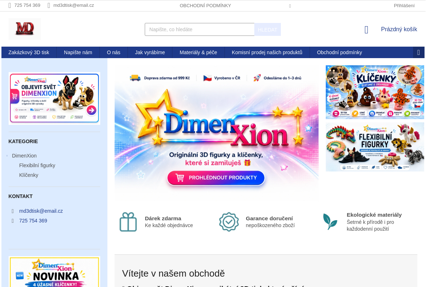The image size is (431, 287).
Task: Open the Novinka klíčenky sidebar banner
Action: tap(54, 272)
